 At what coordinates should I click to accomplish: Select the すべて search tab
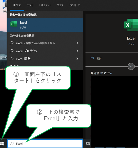[17, 5]
